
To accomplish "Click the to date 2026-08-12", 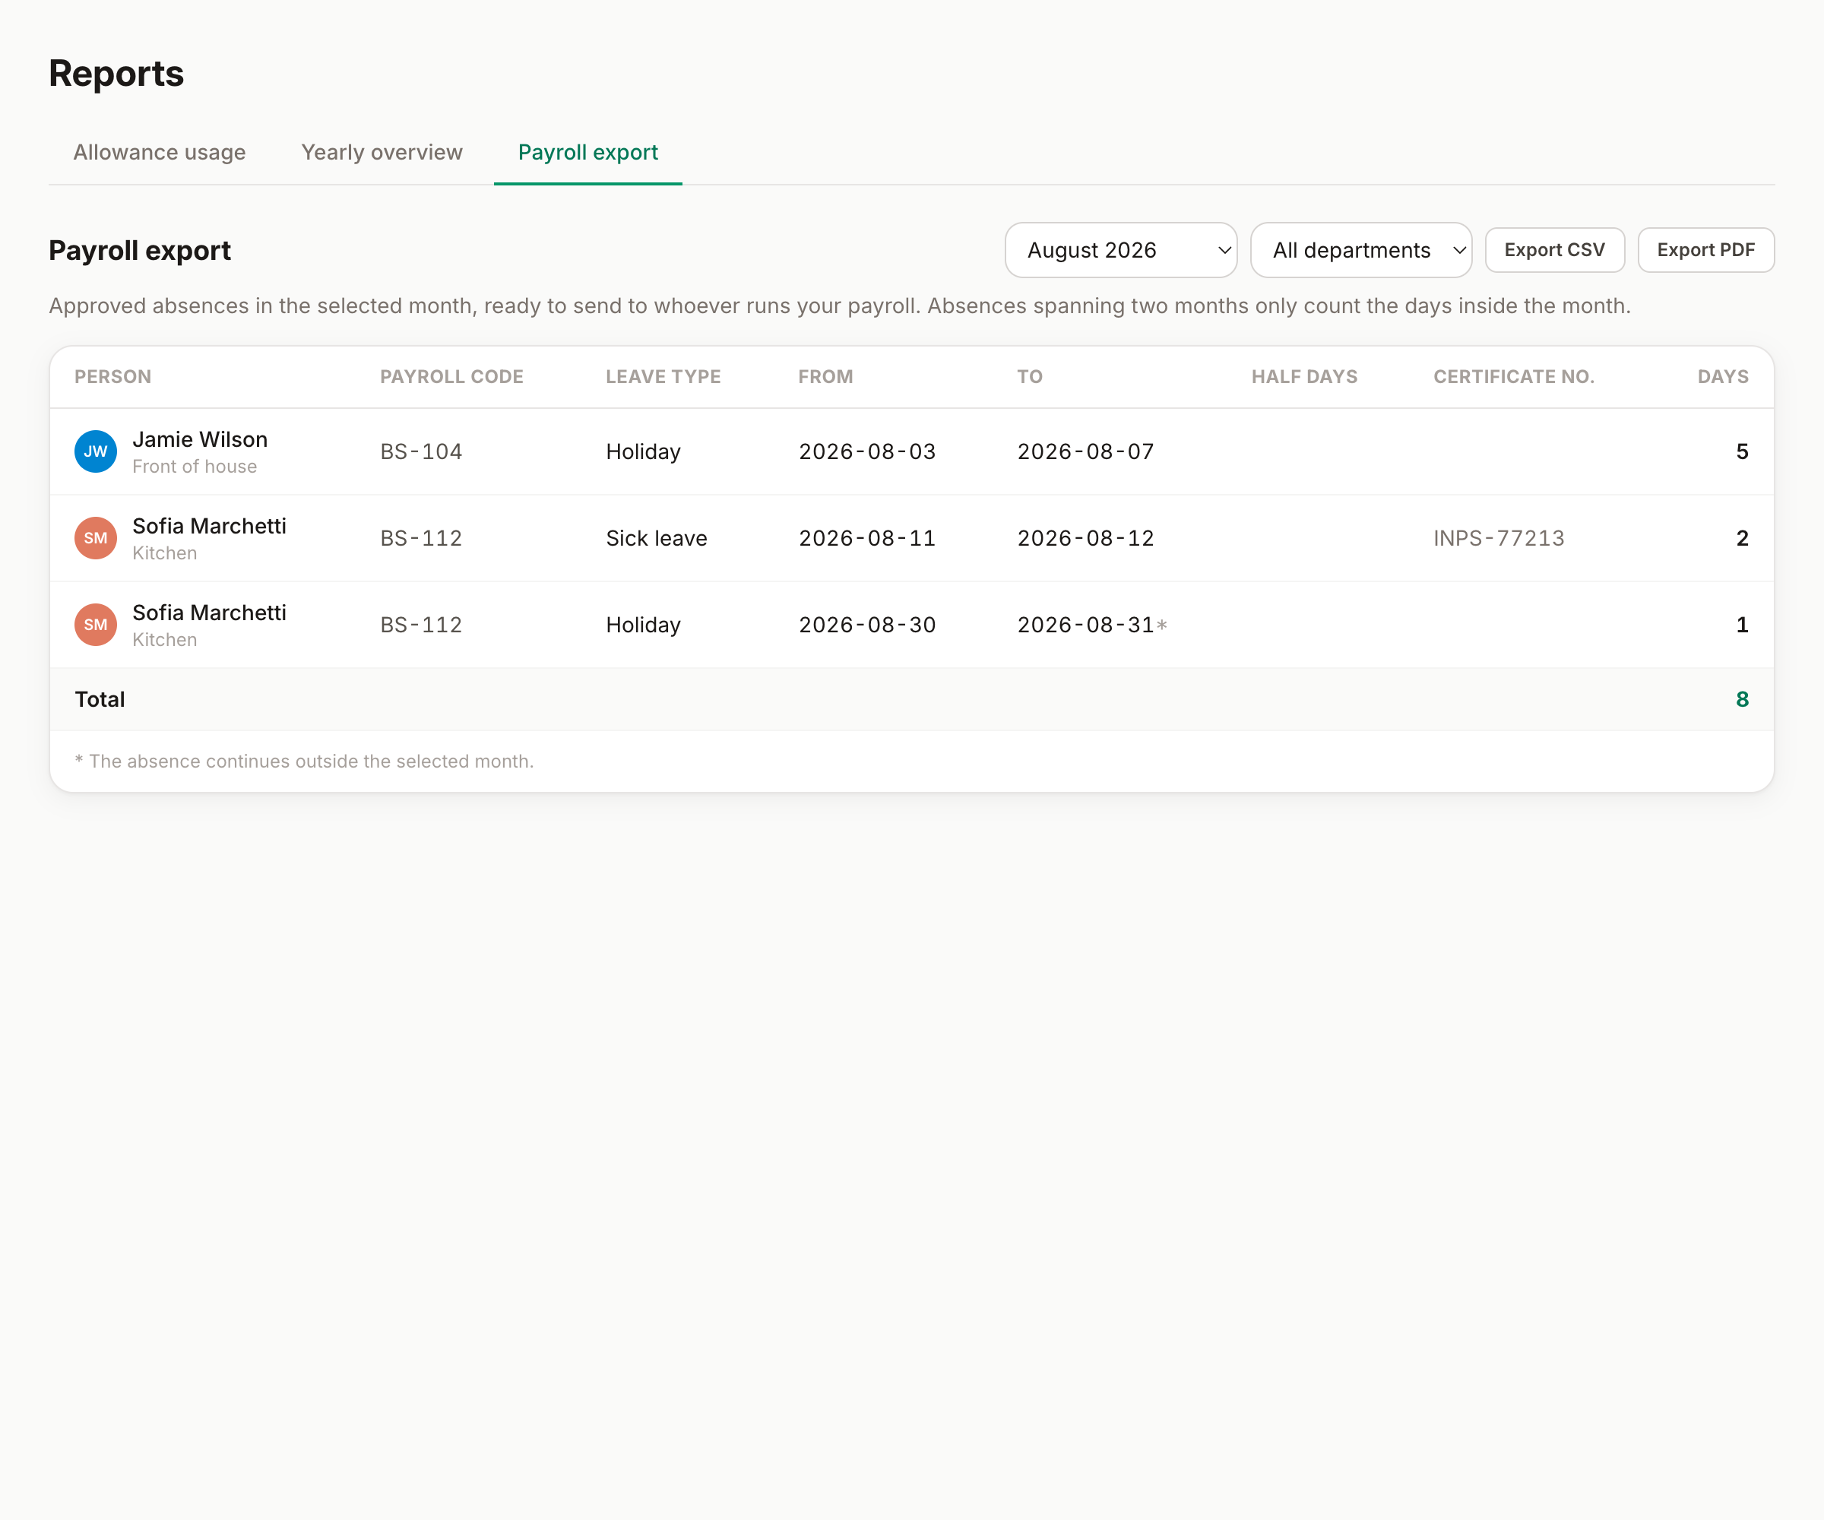I will (x=1086, y=539).
